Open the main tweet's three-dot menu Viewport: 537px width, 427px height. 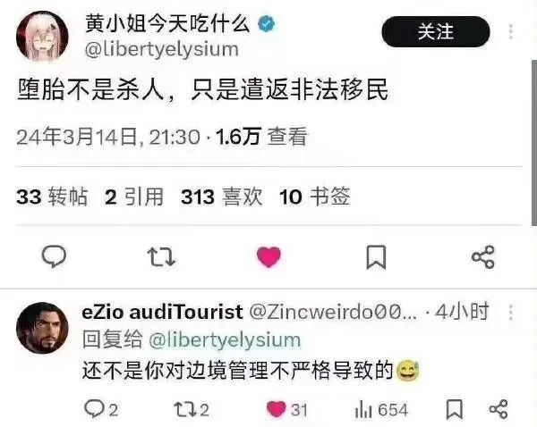[511, 31]
